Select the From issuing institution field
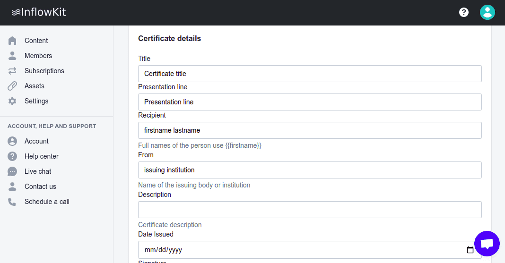 (310, 170)
